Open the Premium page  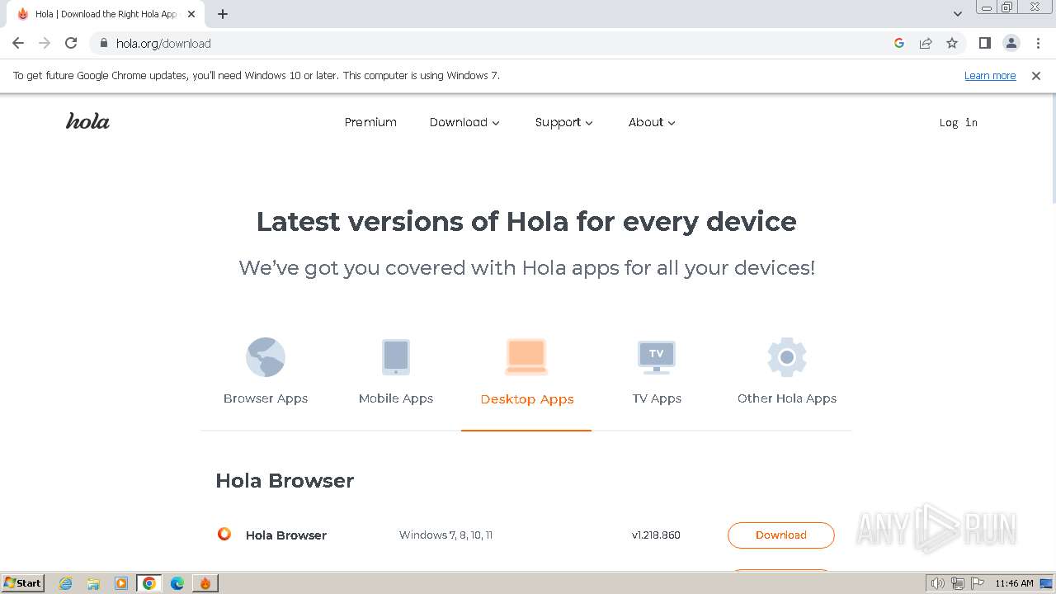(x=370, y=122)
